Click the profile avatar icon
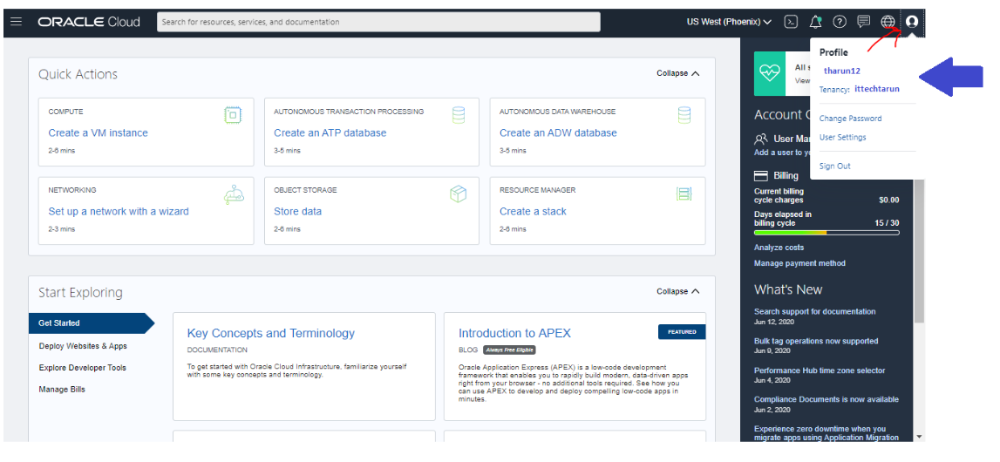Screen dimensions: 1000x462 (x=912, y=22)
